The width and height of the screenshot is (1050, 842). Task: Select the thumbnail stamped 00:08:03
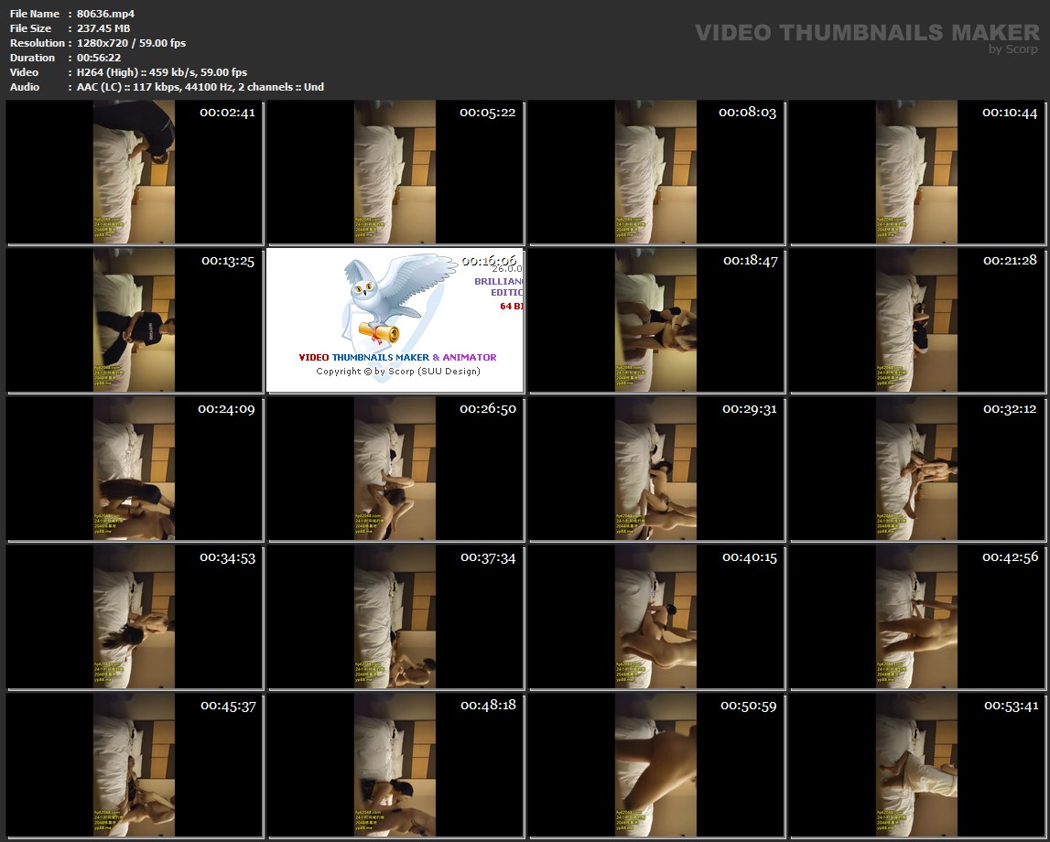click(656, 172)
